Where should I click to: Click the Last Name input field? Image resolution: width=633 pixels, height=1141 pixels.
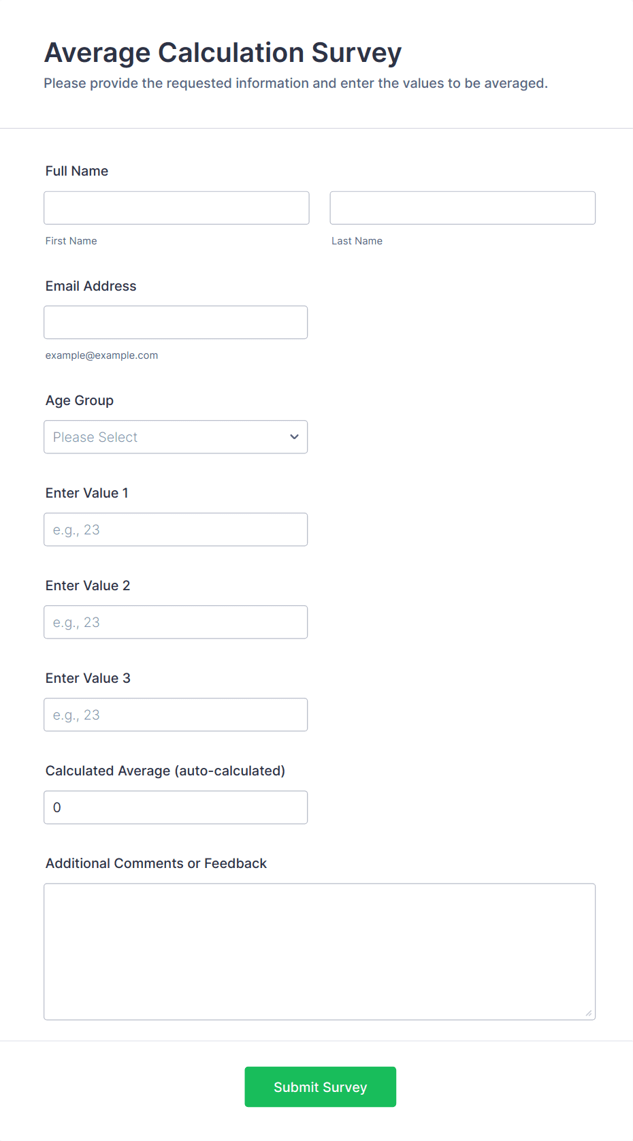click(462, 208)
